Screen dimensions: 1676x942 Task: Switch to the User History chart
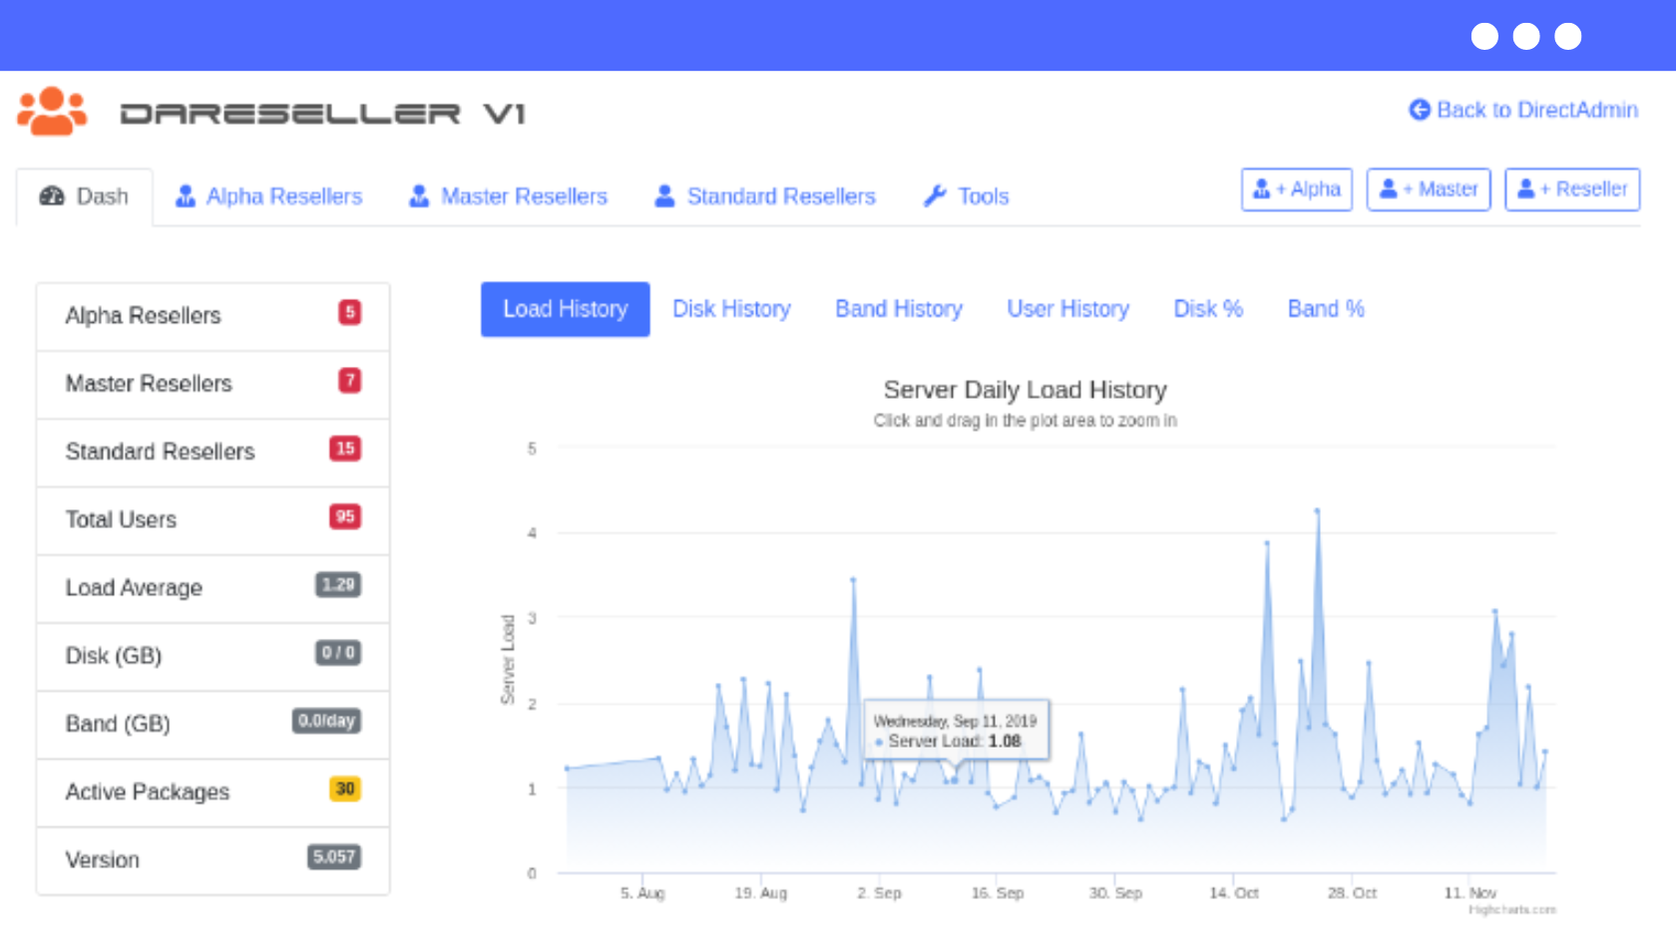[1067, 309]
